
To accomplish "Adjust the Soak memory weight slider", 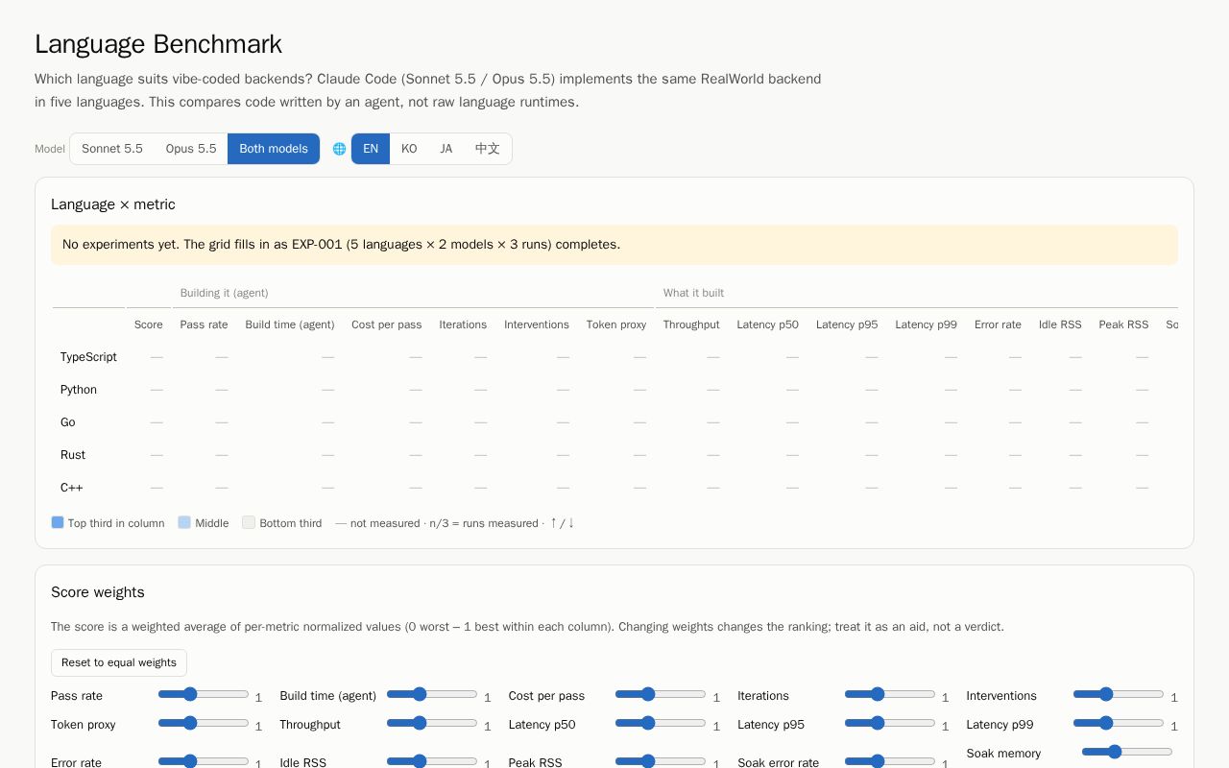I will click(x=1127, y=752).
